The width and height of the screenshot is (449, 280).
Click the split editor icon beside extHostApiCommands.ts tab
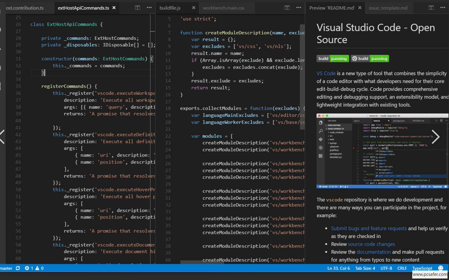(x=138, y=7)
